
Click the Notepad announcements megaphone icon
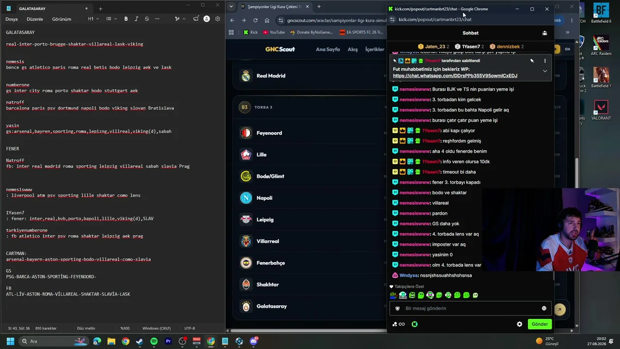[x=196, y=19]
